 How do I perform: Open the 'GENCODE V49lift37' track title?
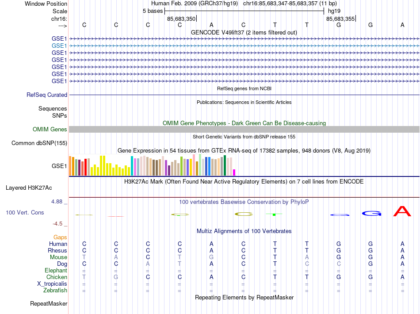[244, 32]
